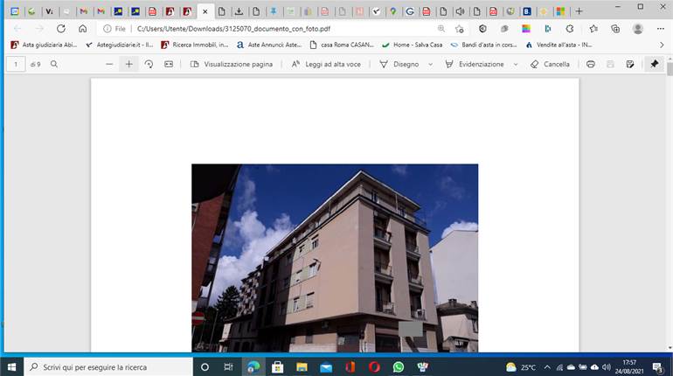Image resolution: width=673 pixels, height=376 pixels.
Task: Switch to the download arrow tab
Action: pos(239,11)
